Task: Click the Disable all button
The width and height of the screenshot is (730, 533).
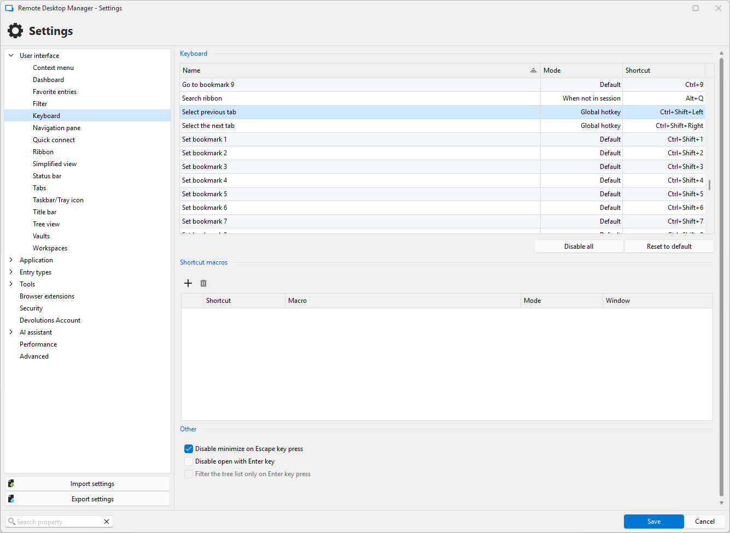Action: coord(579,247)
